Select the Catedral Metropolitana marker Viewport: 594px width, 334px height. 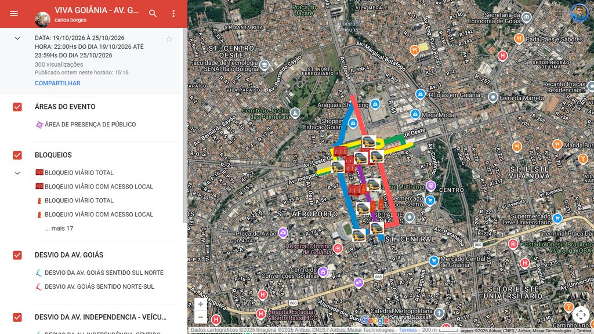(x=439, y=313)
